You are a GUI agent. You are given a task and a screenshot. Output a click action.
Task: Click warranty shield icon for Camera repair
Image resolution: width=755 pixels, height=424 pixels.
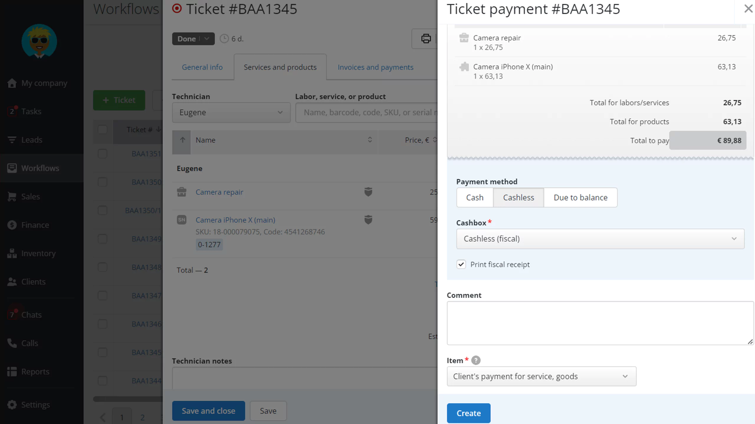click(368, 192)
